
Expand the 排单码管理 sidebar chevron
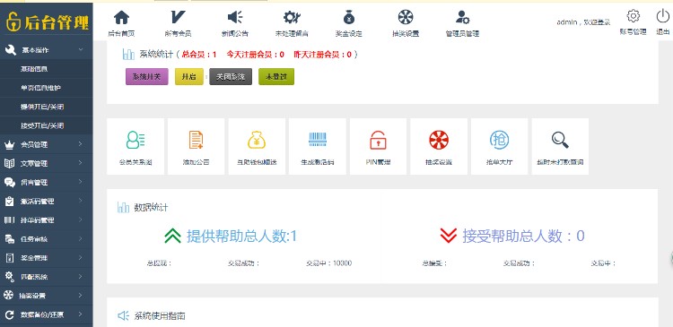(80, 219)
